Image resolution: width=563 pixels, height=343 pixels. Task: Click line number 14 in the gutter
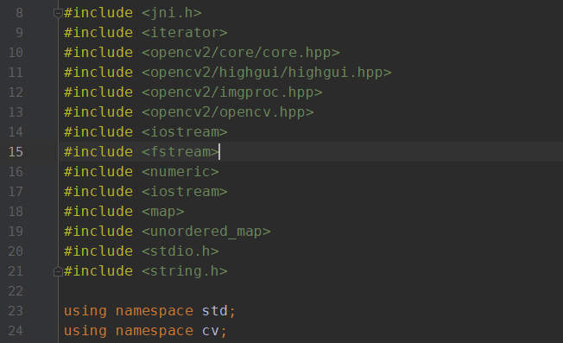[x=16, y=132]
